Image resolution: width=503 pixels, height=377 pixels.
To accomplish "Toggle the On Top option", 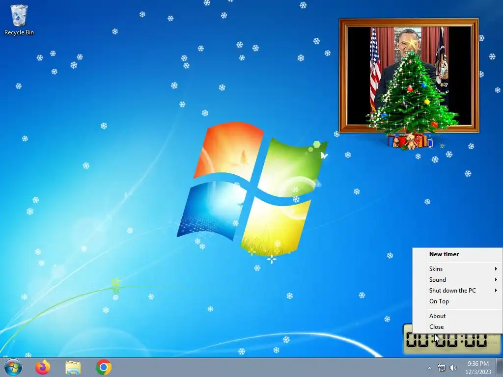I will point(457,302).
